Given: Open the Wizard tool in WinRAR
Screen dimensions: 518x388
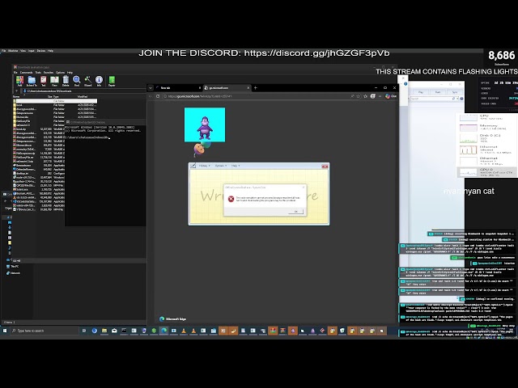Looking at the screenshot, I should pyautogui.click(x=88, y=81).
